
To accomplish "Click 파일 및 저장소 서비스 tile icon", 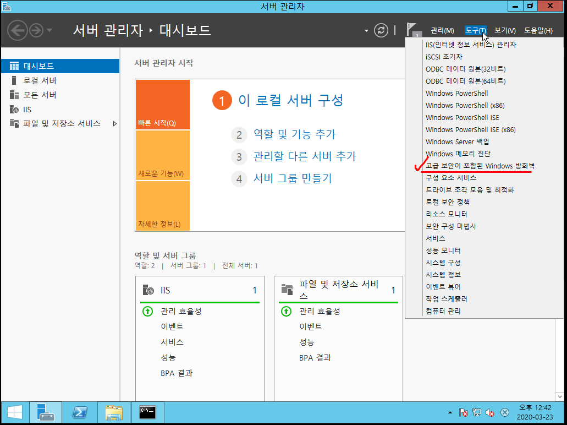I will [x=287, y=290].
